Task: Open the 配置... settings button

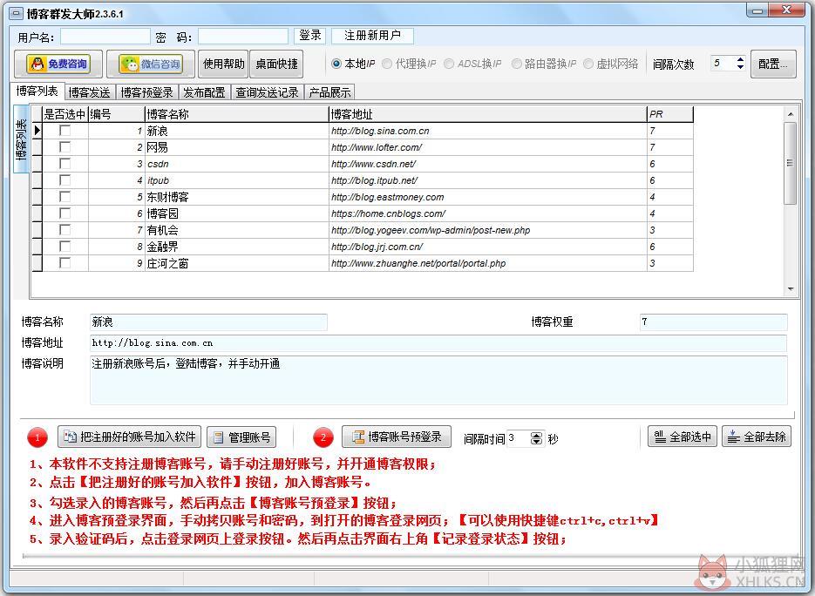Action: 773,64
